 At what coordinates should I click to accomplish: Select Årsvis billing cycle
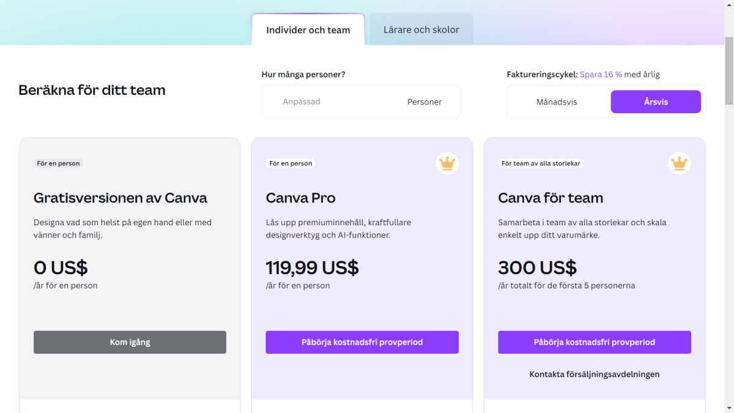(x=656, y=102)
